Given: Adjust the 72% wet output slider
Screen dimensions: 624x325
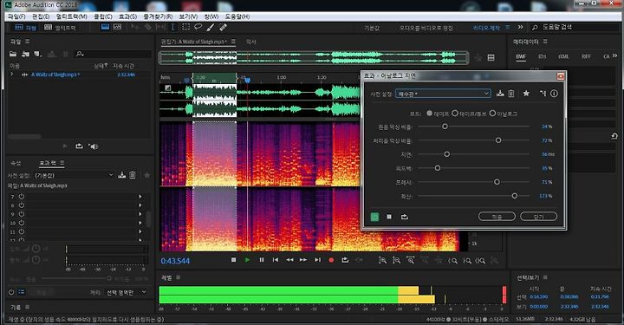Looking at the screenshot, I should tap(498, 140).
